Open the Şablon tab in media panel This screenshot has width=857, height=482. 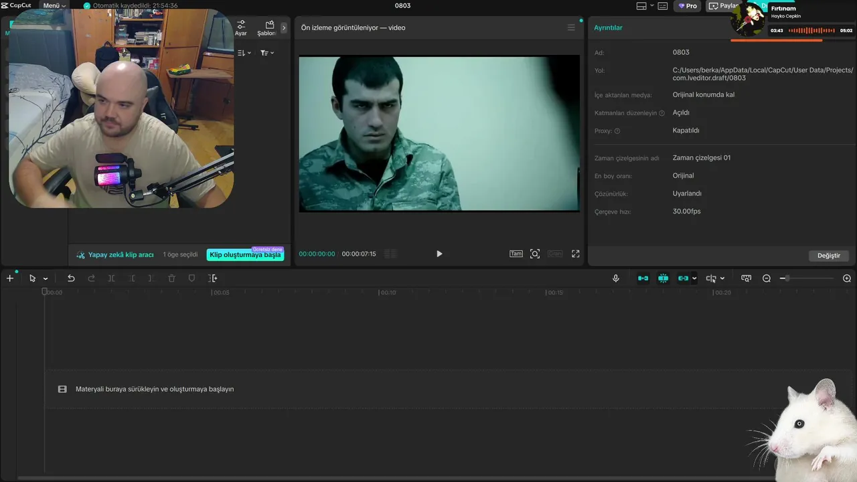[267, 27]
